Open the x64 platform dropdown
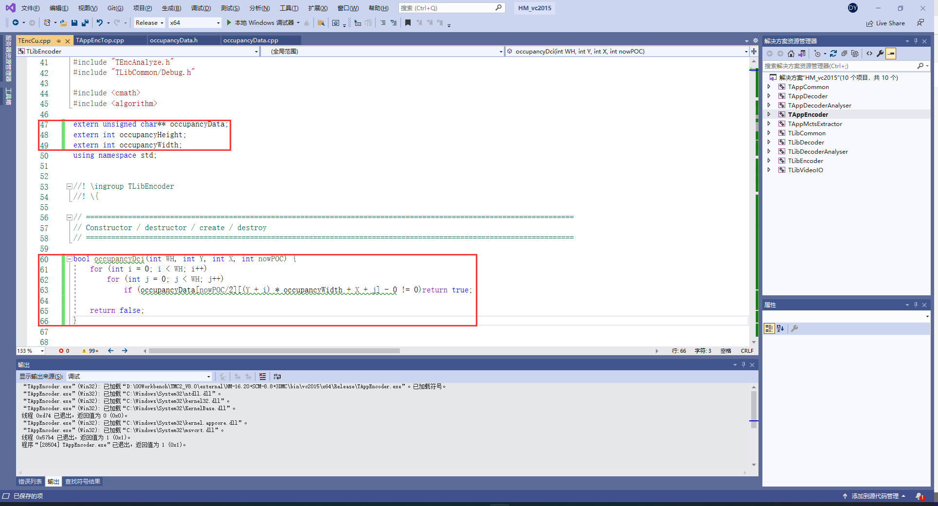Image resolution: width=938 pixels, height=506 pixels. click(x=195, y=22)
